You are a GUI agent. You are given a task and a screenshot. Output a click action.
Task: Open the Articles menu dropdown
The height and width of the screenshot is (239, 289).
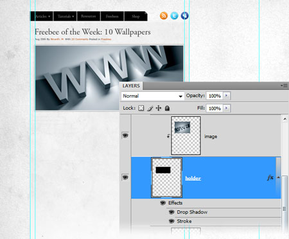tap(42, 16)
